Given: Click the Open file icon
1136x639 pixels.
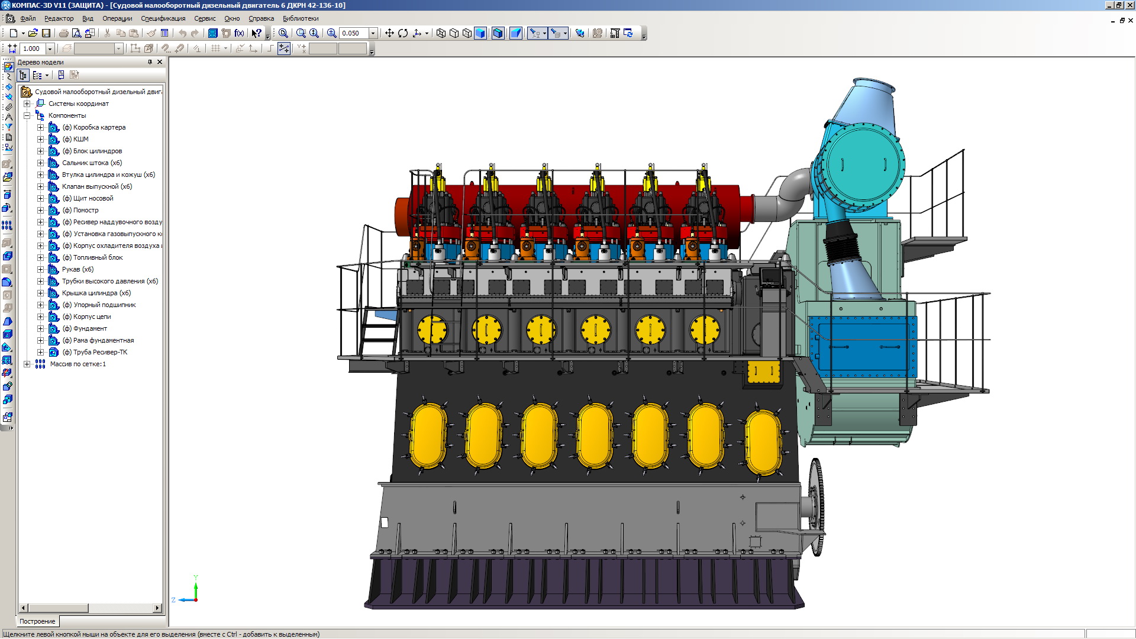Looking at the screenshot, I should pos(33,33).
